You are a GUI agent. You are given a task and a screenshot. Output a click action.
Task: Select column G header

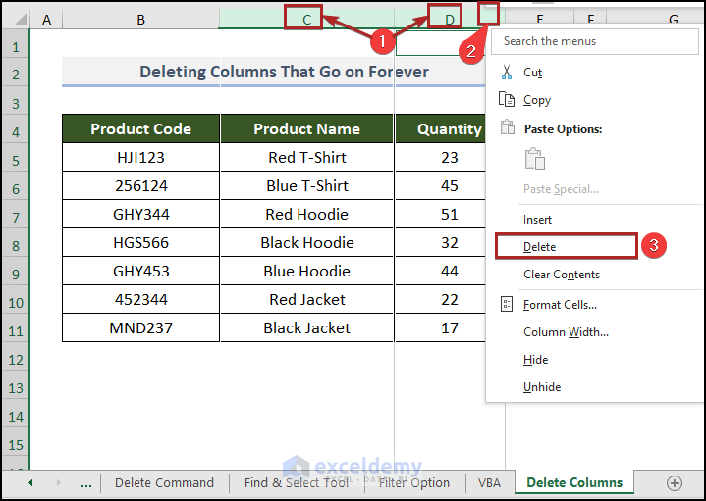point(674,20)
